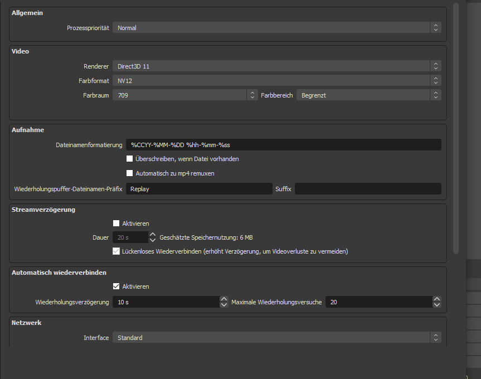Decrease Wiederholungsverzögerung with the down arrow
Screen dimensions: 481x379
tap(224, 305)
